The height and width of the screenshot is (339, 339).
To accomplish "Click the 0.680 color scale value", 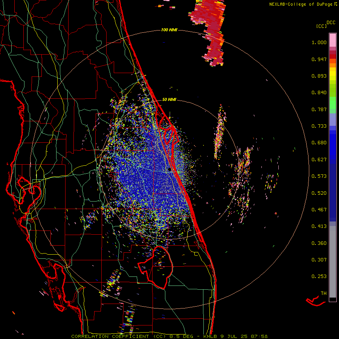I will (x=319, y=143).
